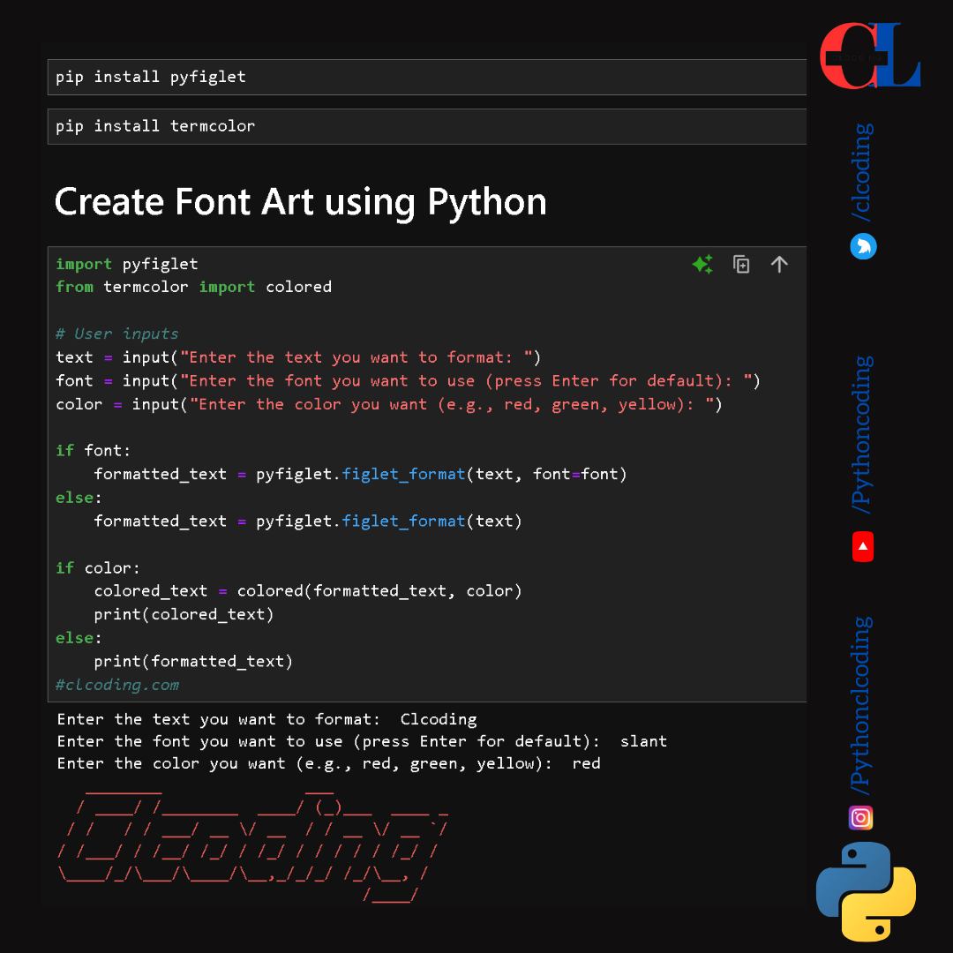The image size is (953, 953).
Task: Select the pip install termcolor cell
Action: pyautogui.click(x=427, y=126)
